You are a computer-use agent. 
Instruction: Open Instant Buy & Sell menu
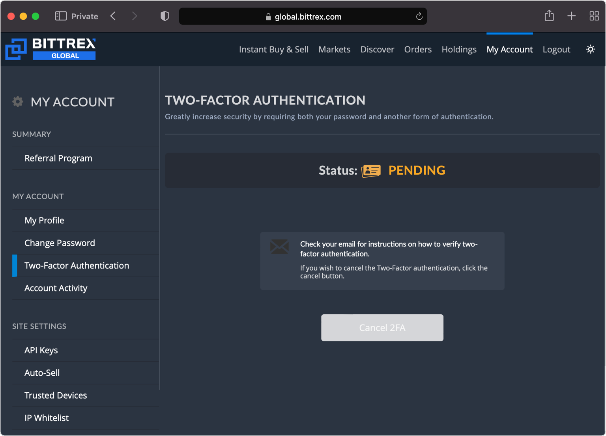274,49
